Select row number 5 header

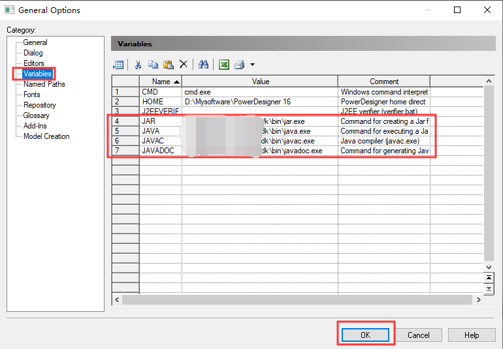tap(125, 131)
